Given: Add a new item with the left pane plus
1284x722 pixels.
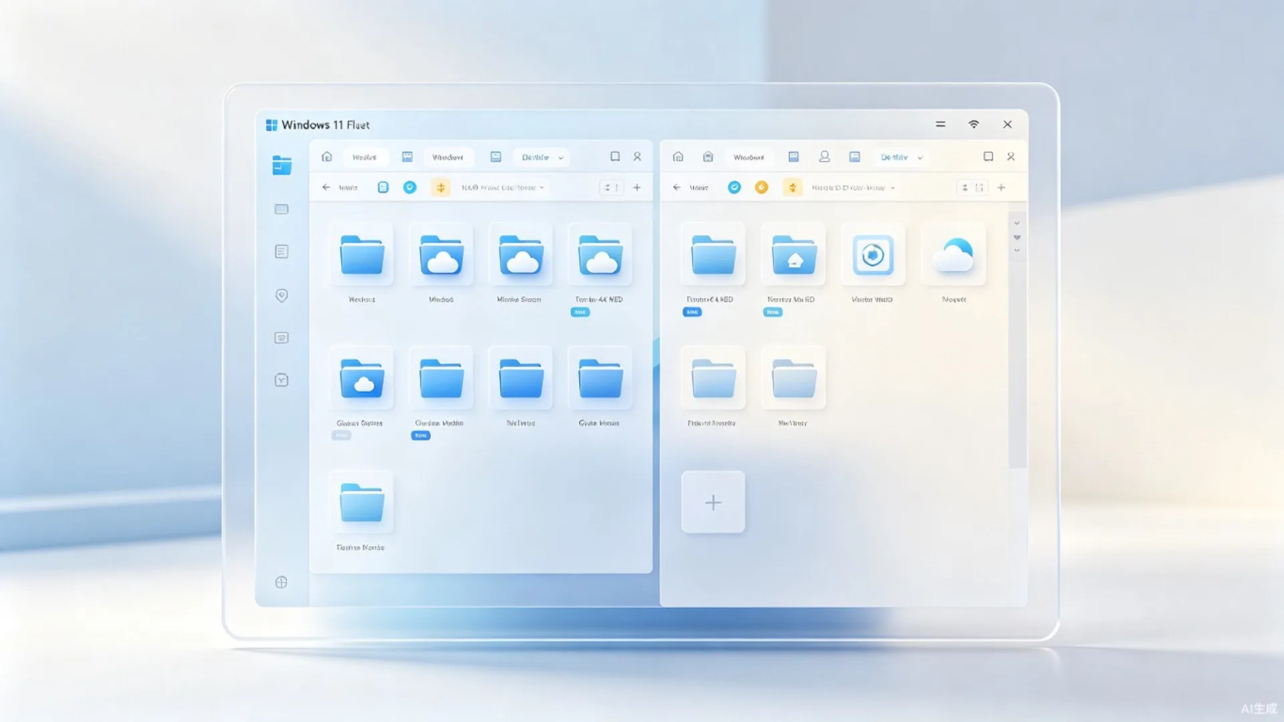Looking at the screenshot, I should [637, 188].
